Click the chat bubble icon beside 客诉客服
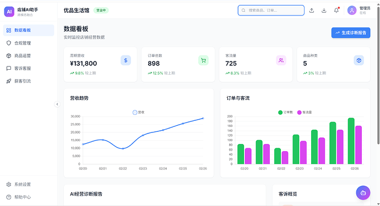 tap(9, 68)
